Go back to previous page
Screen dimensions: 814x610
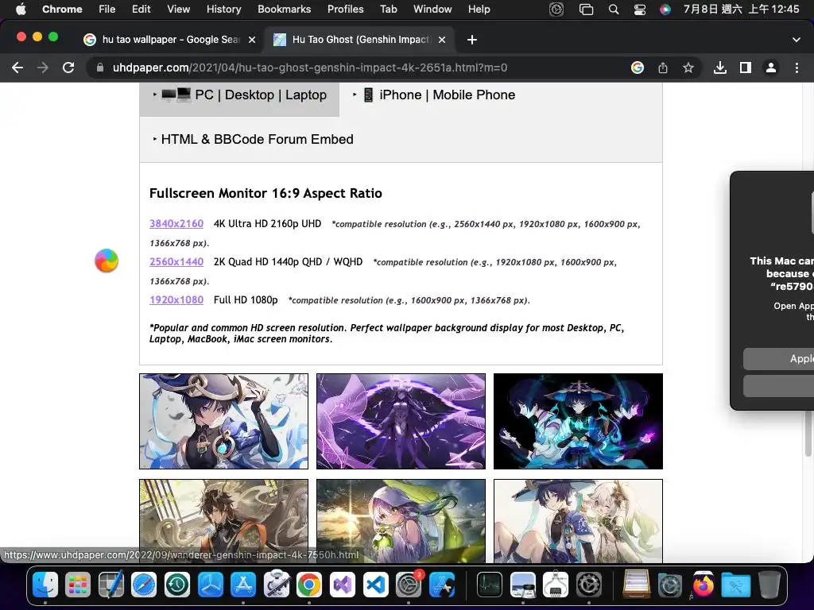click(17, 68)
